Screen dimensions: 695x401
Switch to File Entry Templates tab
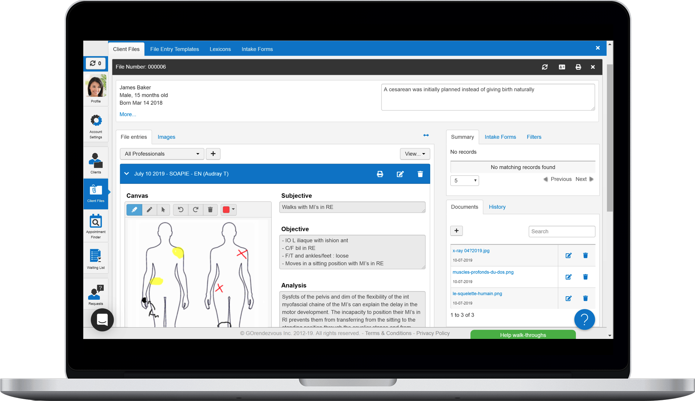point(175,49)
